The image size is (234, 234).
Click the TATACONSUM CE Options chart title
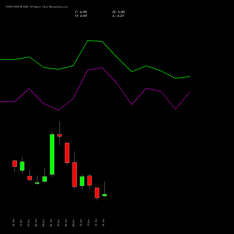(x=37, y=7)
